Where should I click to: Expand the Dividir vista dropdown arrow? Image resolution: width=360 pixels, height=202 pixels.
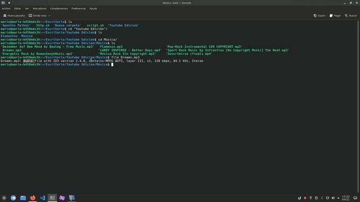coord(49,16)
